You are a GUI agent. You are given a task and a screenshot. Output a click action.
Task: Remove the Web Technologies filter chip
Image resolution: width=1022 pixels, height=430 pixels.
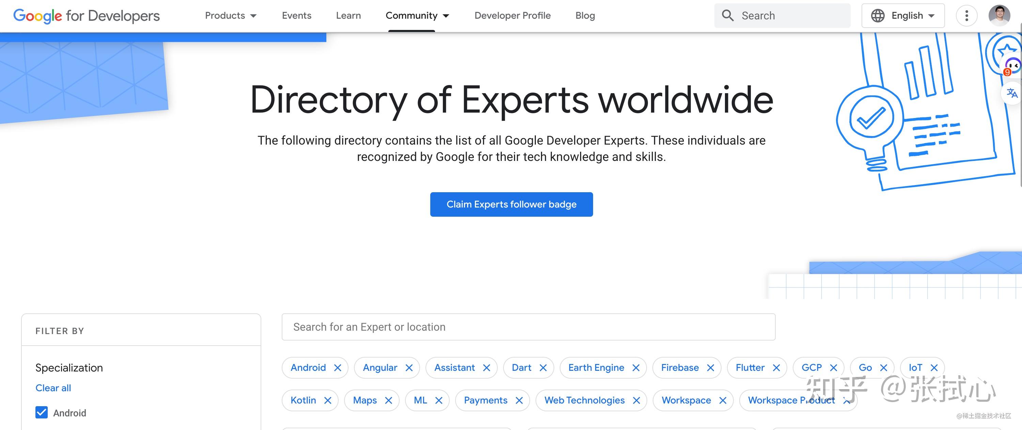click(636, 400)
